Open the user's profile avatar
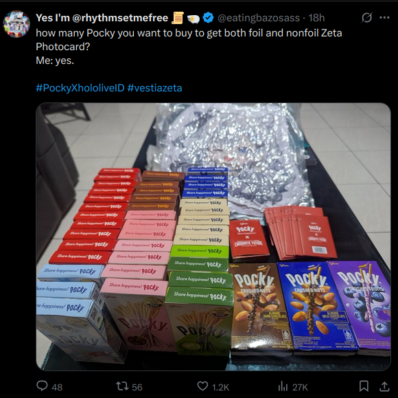The height and width of the screenshot is (398, 398). click(x=16, y=24)
